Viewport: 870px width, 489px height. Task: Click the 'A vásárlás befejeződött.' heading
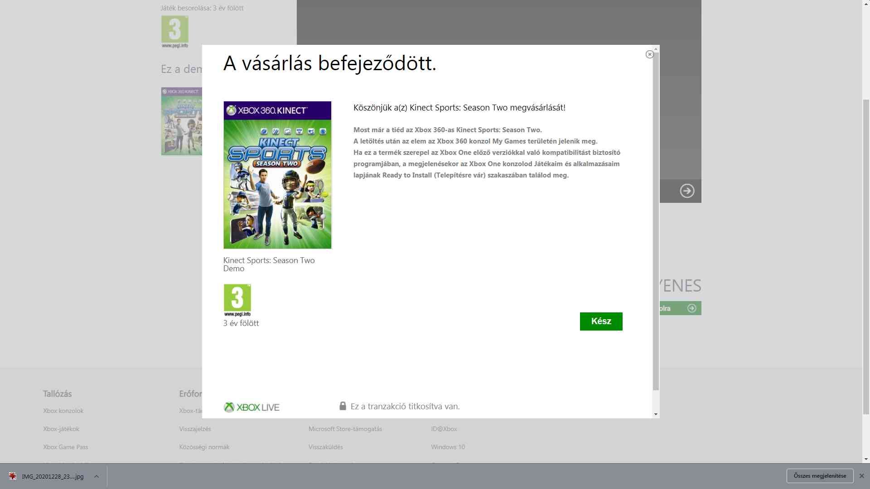point(330,63)
